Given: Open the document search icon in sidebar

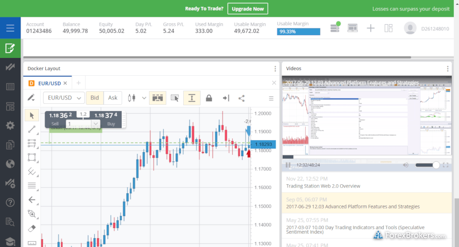Looking at the screenshot, I should coord(10,222).
